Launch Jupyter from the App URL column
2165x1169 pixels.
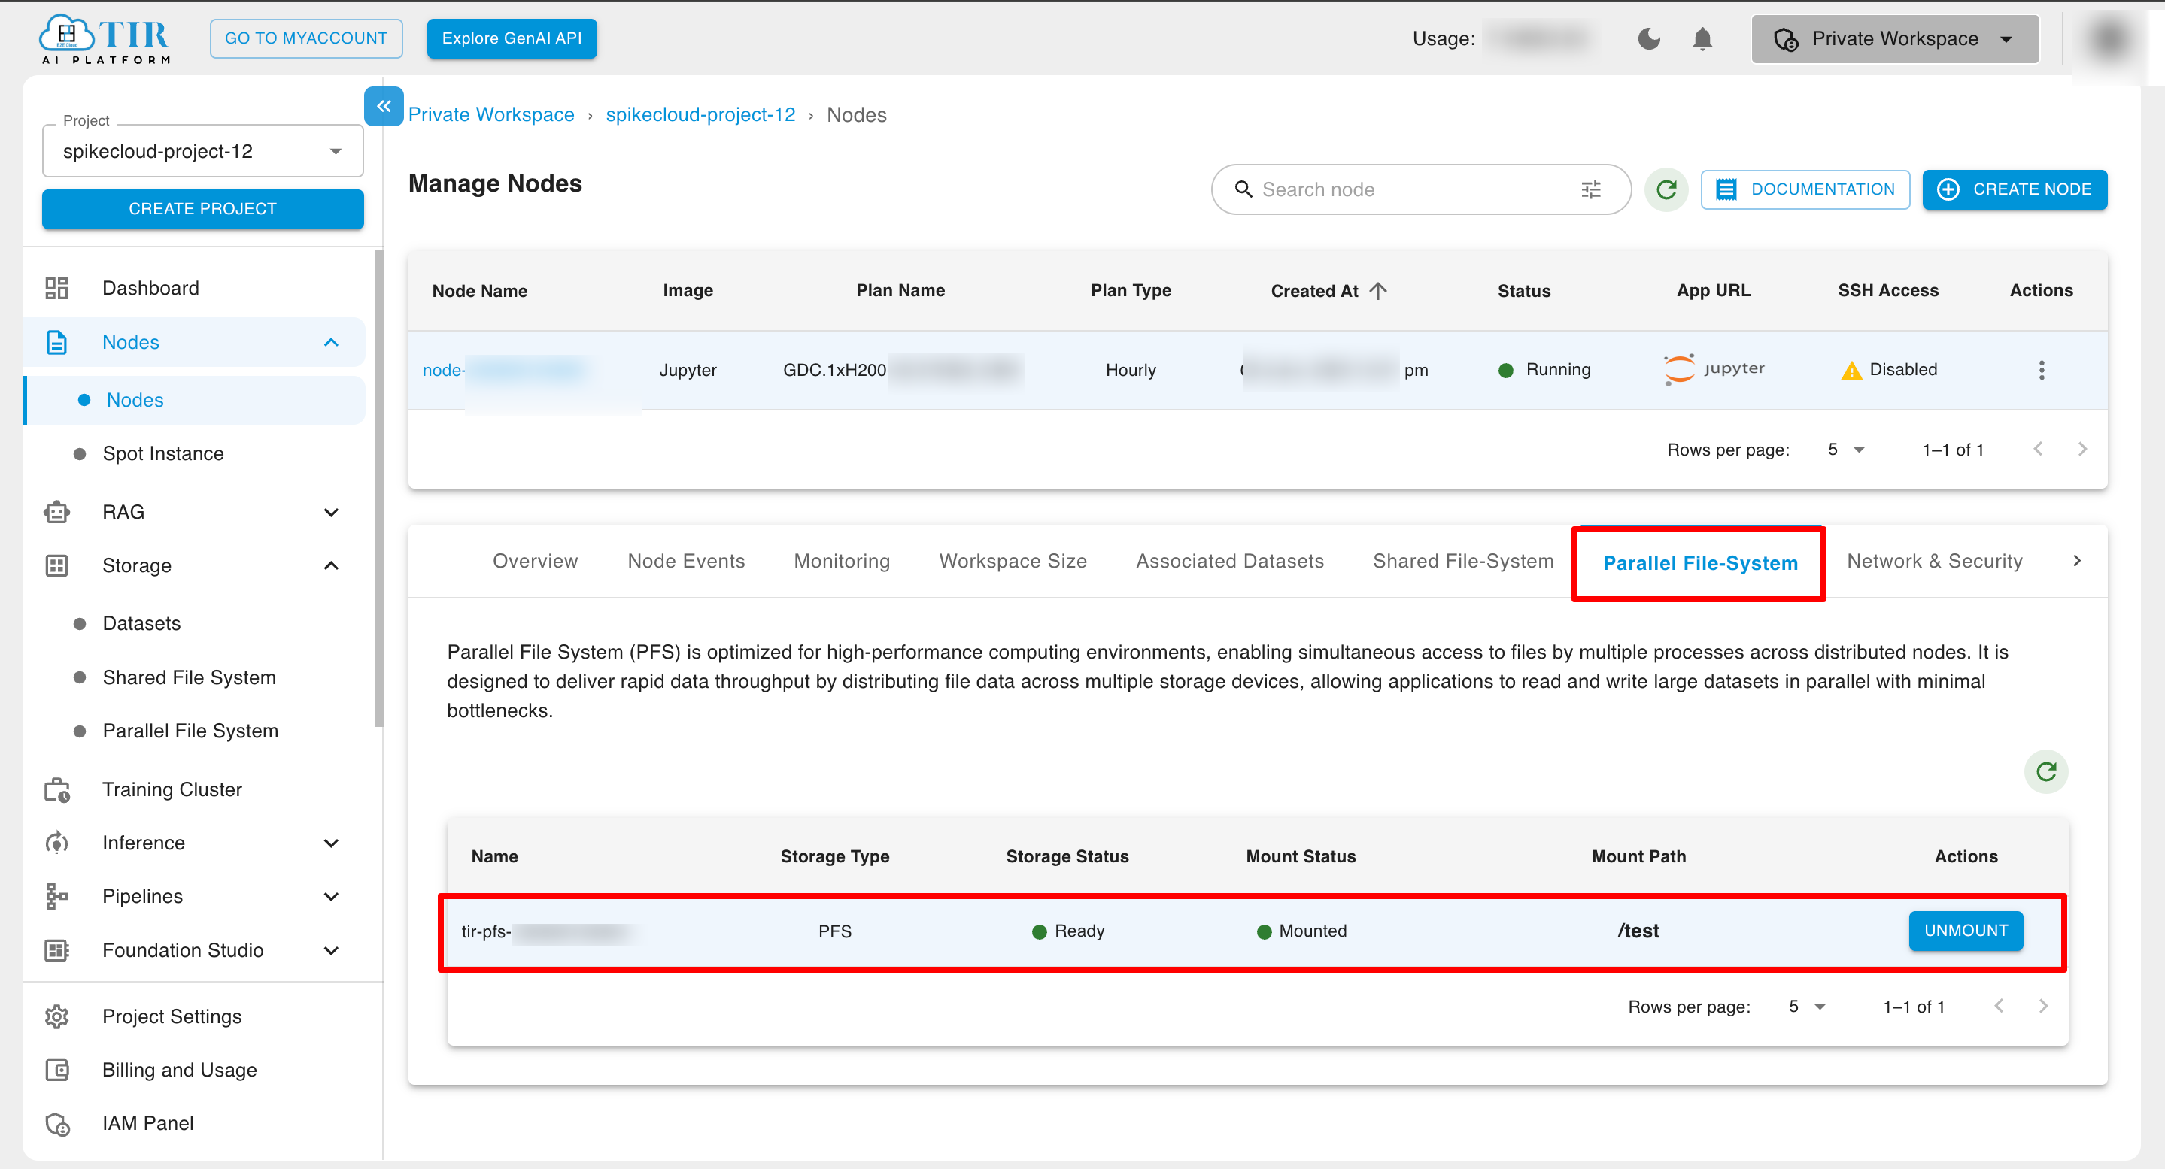coord(1714,370)
